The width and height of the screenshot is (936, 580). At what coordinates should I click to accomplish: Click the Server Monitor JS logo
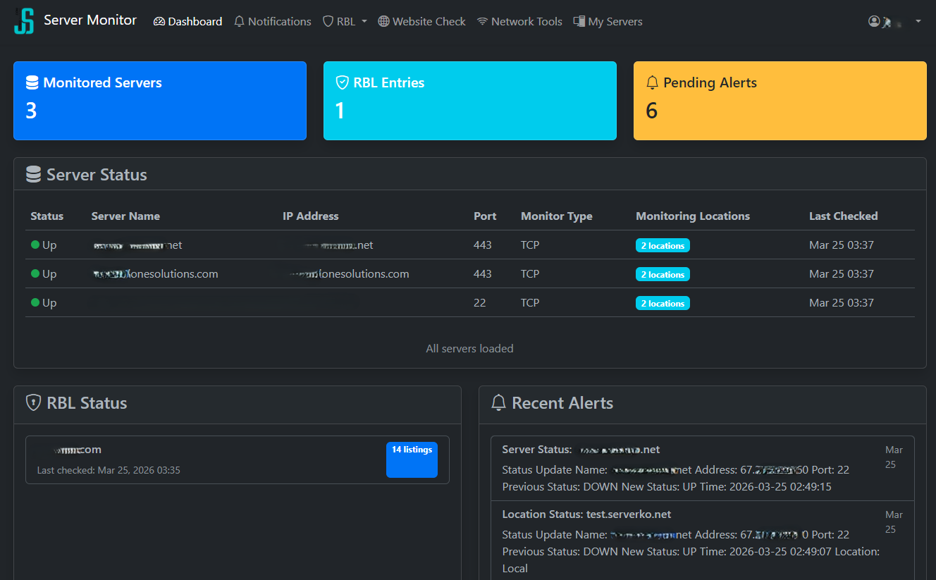(23, 21)
